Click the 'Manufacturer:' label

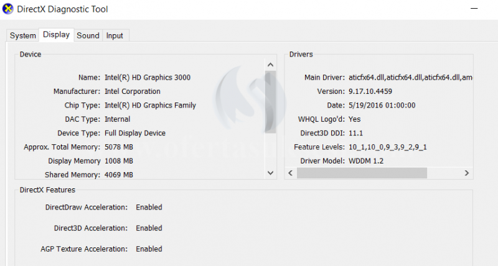(77, 91)
